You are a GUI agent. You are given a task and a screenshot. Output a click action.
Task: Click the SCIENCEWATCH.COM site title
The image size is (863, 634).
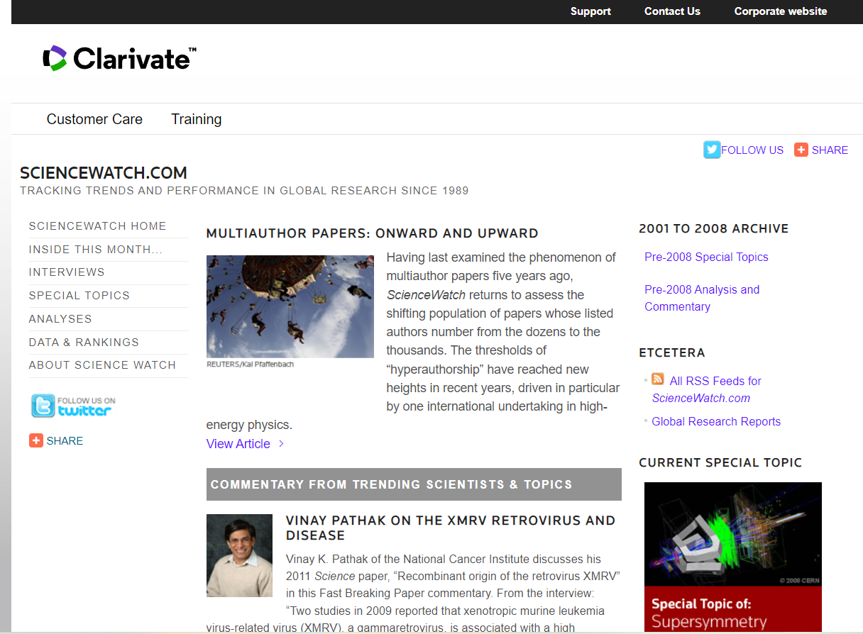(104, 173)
